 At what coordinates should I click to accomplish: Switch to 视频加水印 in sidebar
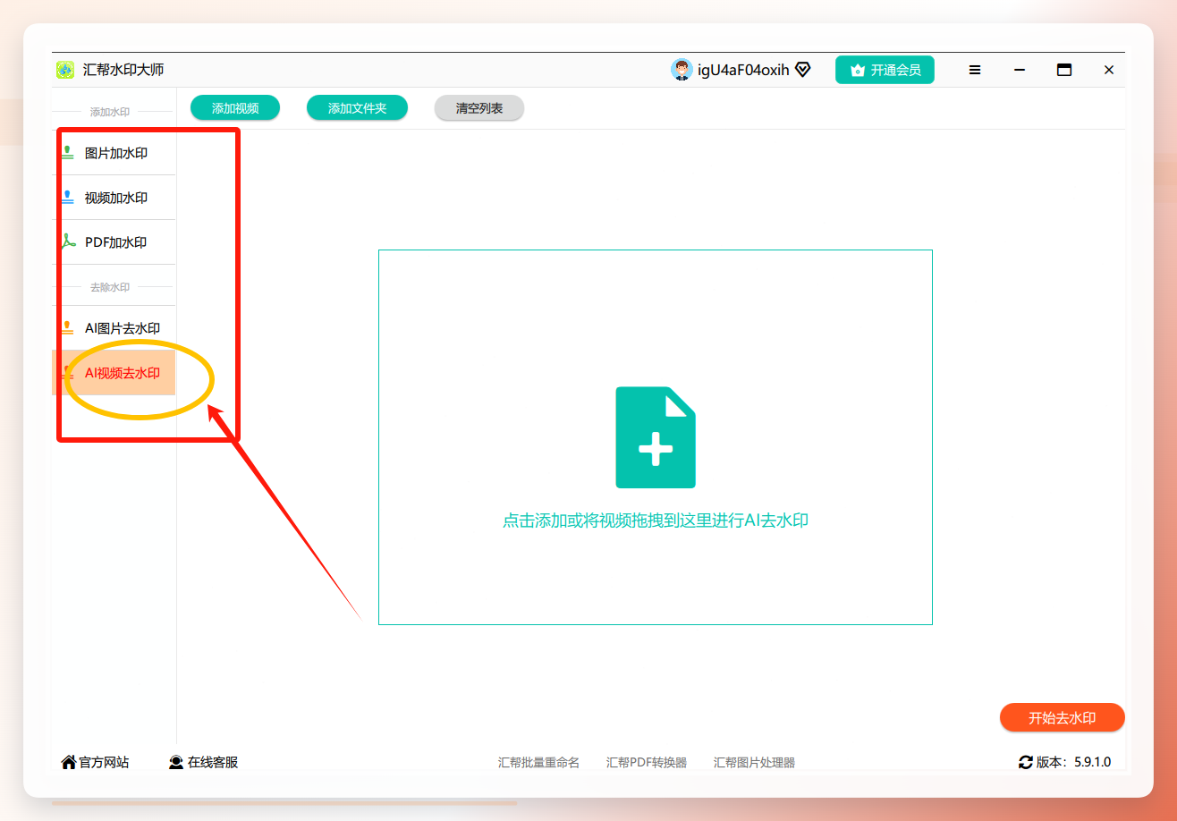pyautogui.click(x=114, y=198)
